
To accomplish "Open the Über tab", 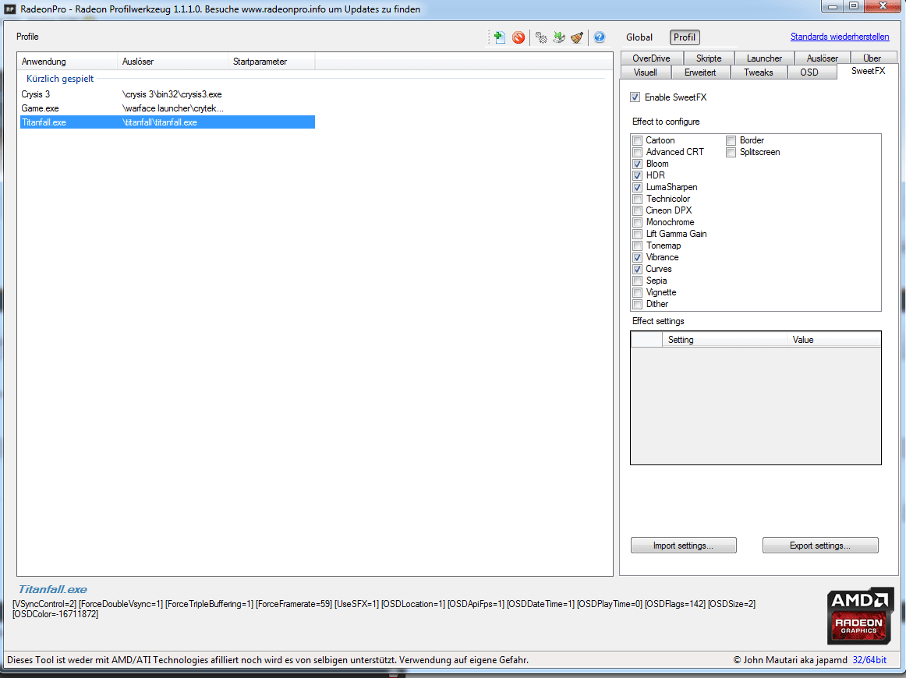I will [872, 58].
